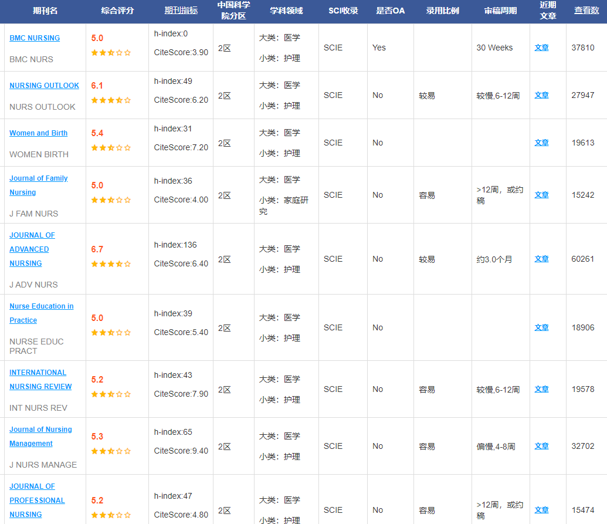607x524 pixels.
Task: Open the NURSING OUTLOOK journal page
Action: (x=44, y=86)
